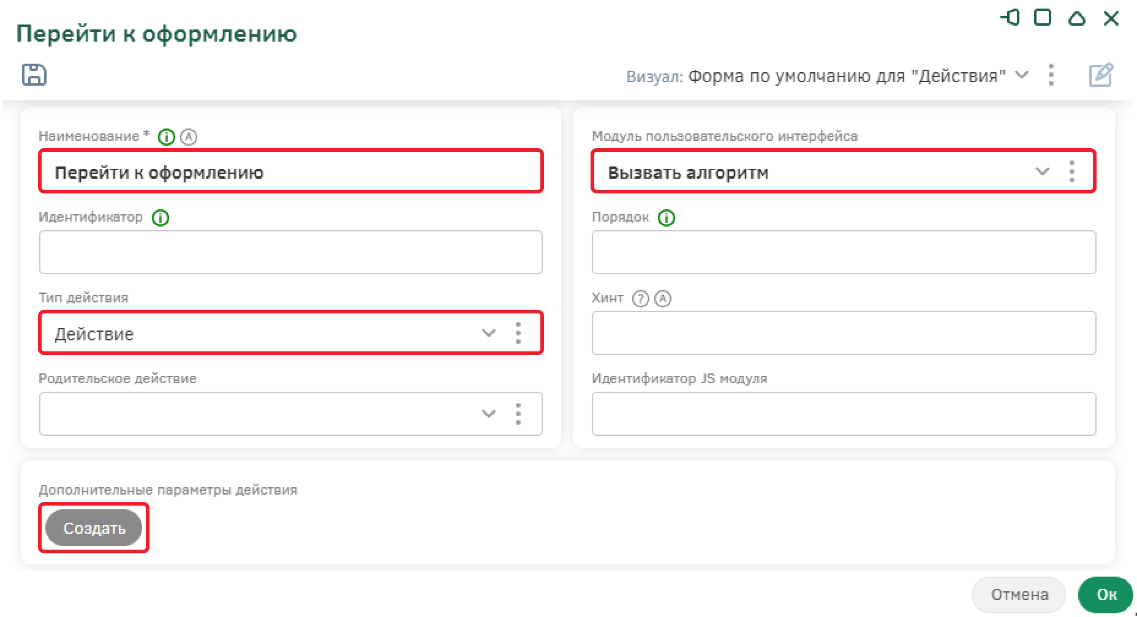The image size is (1137, 617).
Task: Click the save floppy disk icon
Action: tap(34, 75)
